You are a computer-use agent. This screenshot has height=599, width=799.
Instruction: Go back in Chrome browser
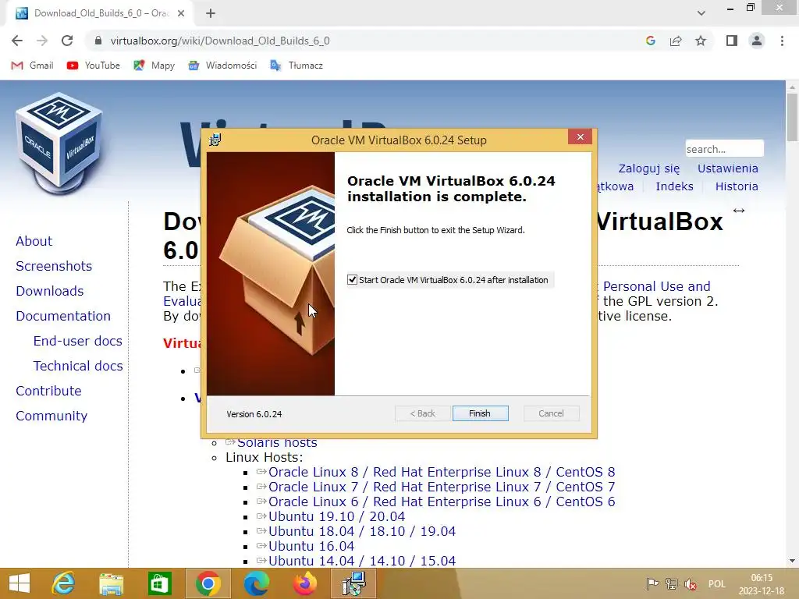coord(17,41)
